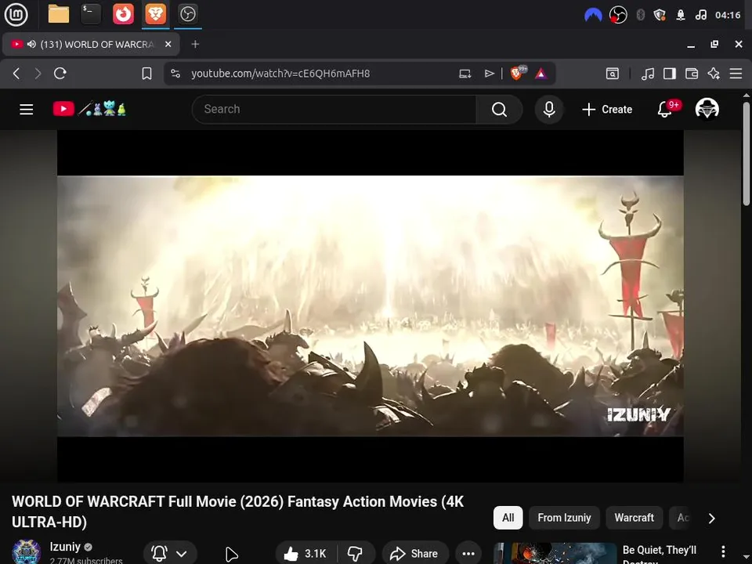Screen dimensions: 752x564
Task: Close the WORLD OF WARCRAFT tab
Action: [x=168, y=44]
